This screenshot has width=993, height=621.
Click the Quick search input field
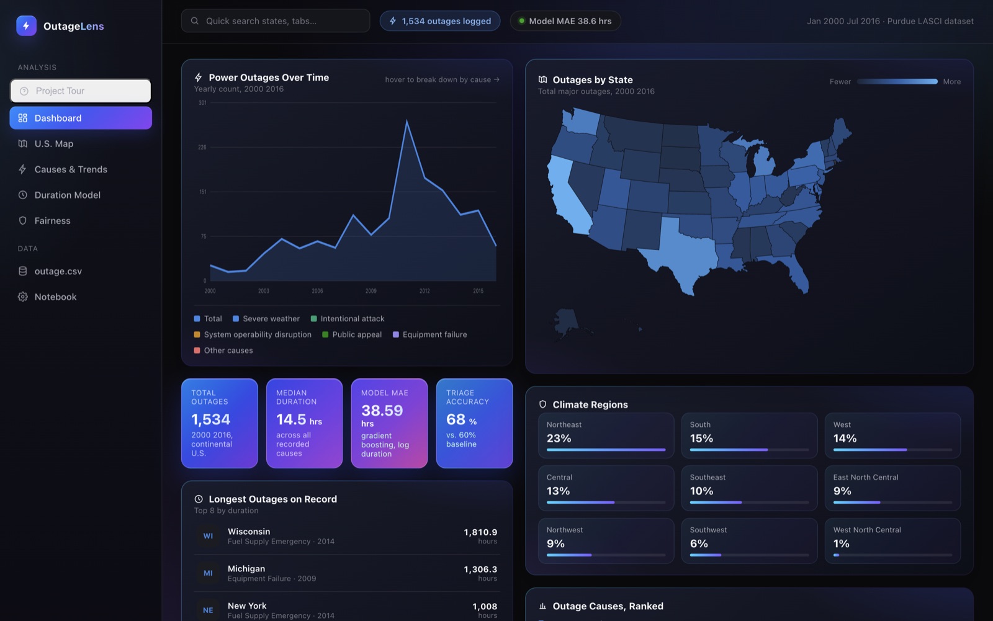[276, 21]
